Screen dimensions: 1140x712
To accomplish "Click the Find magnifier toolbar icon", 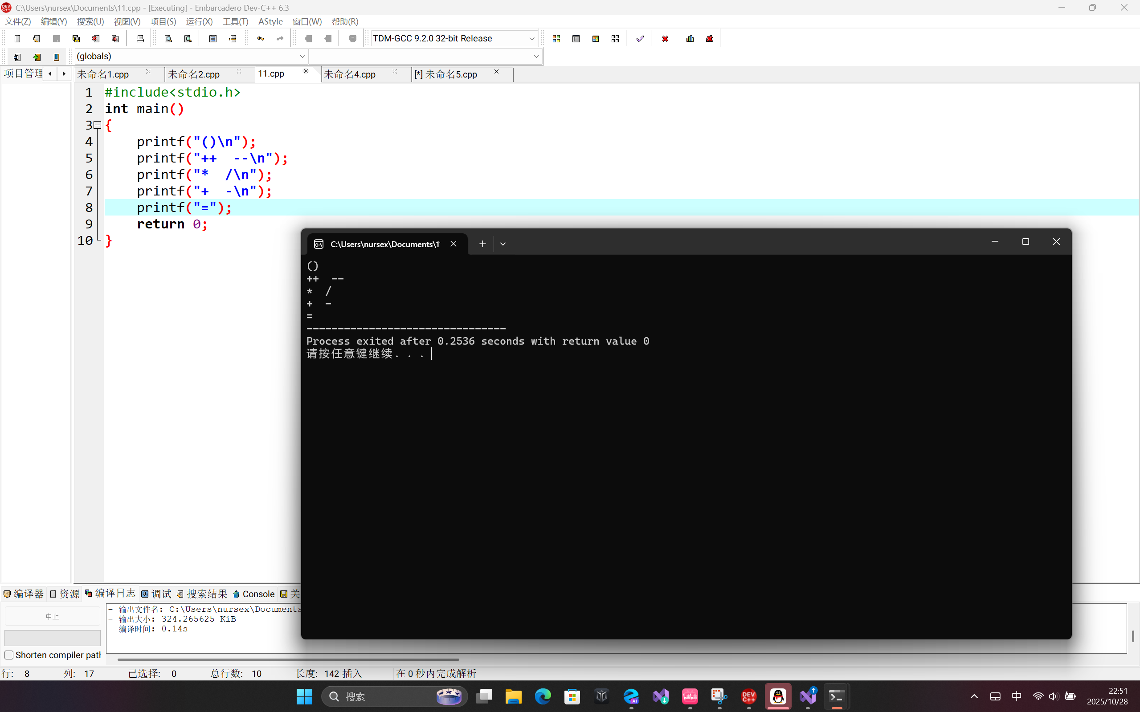I will click(168, 39).
